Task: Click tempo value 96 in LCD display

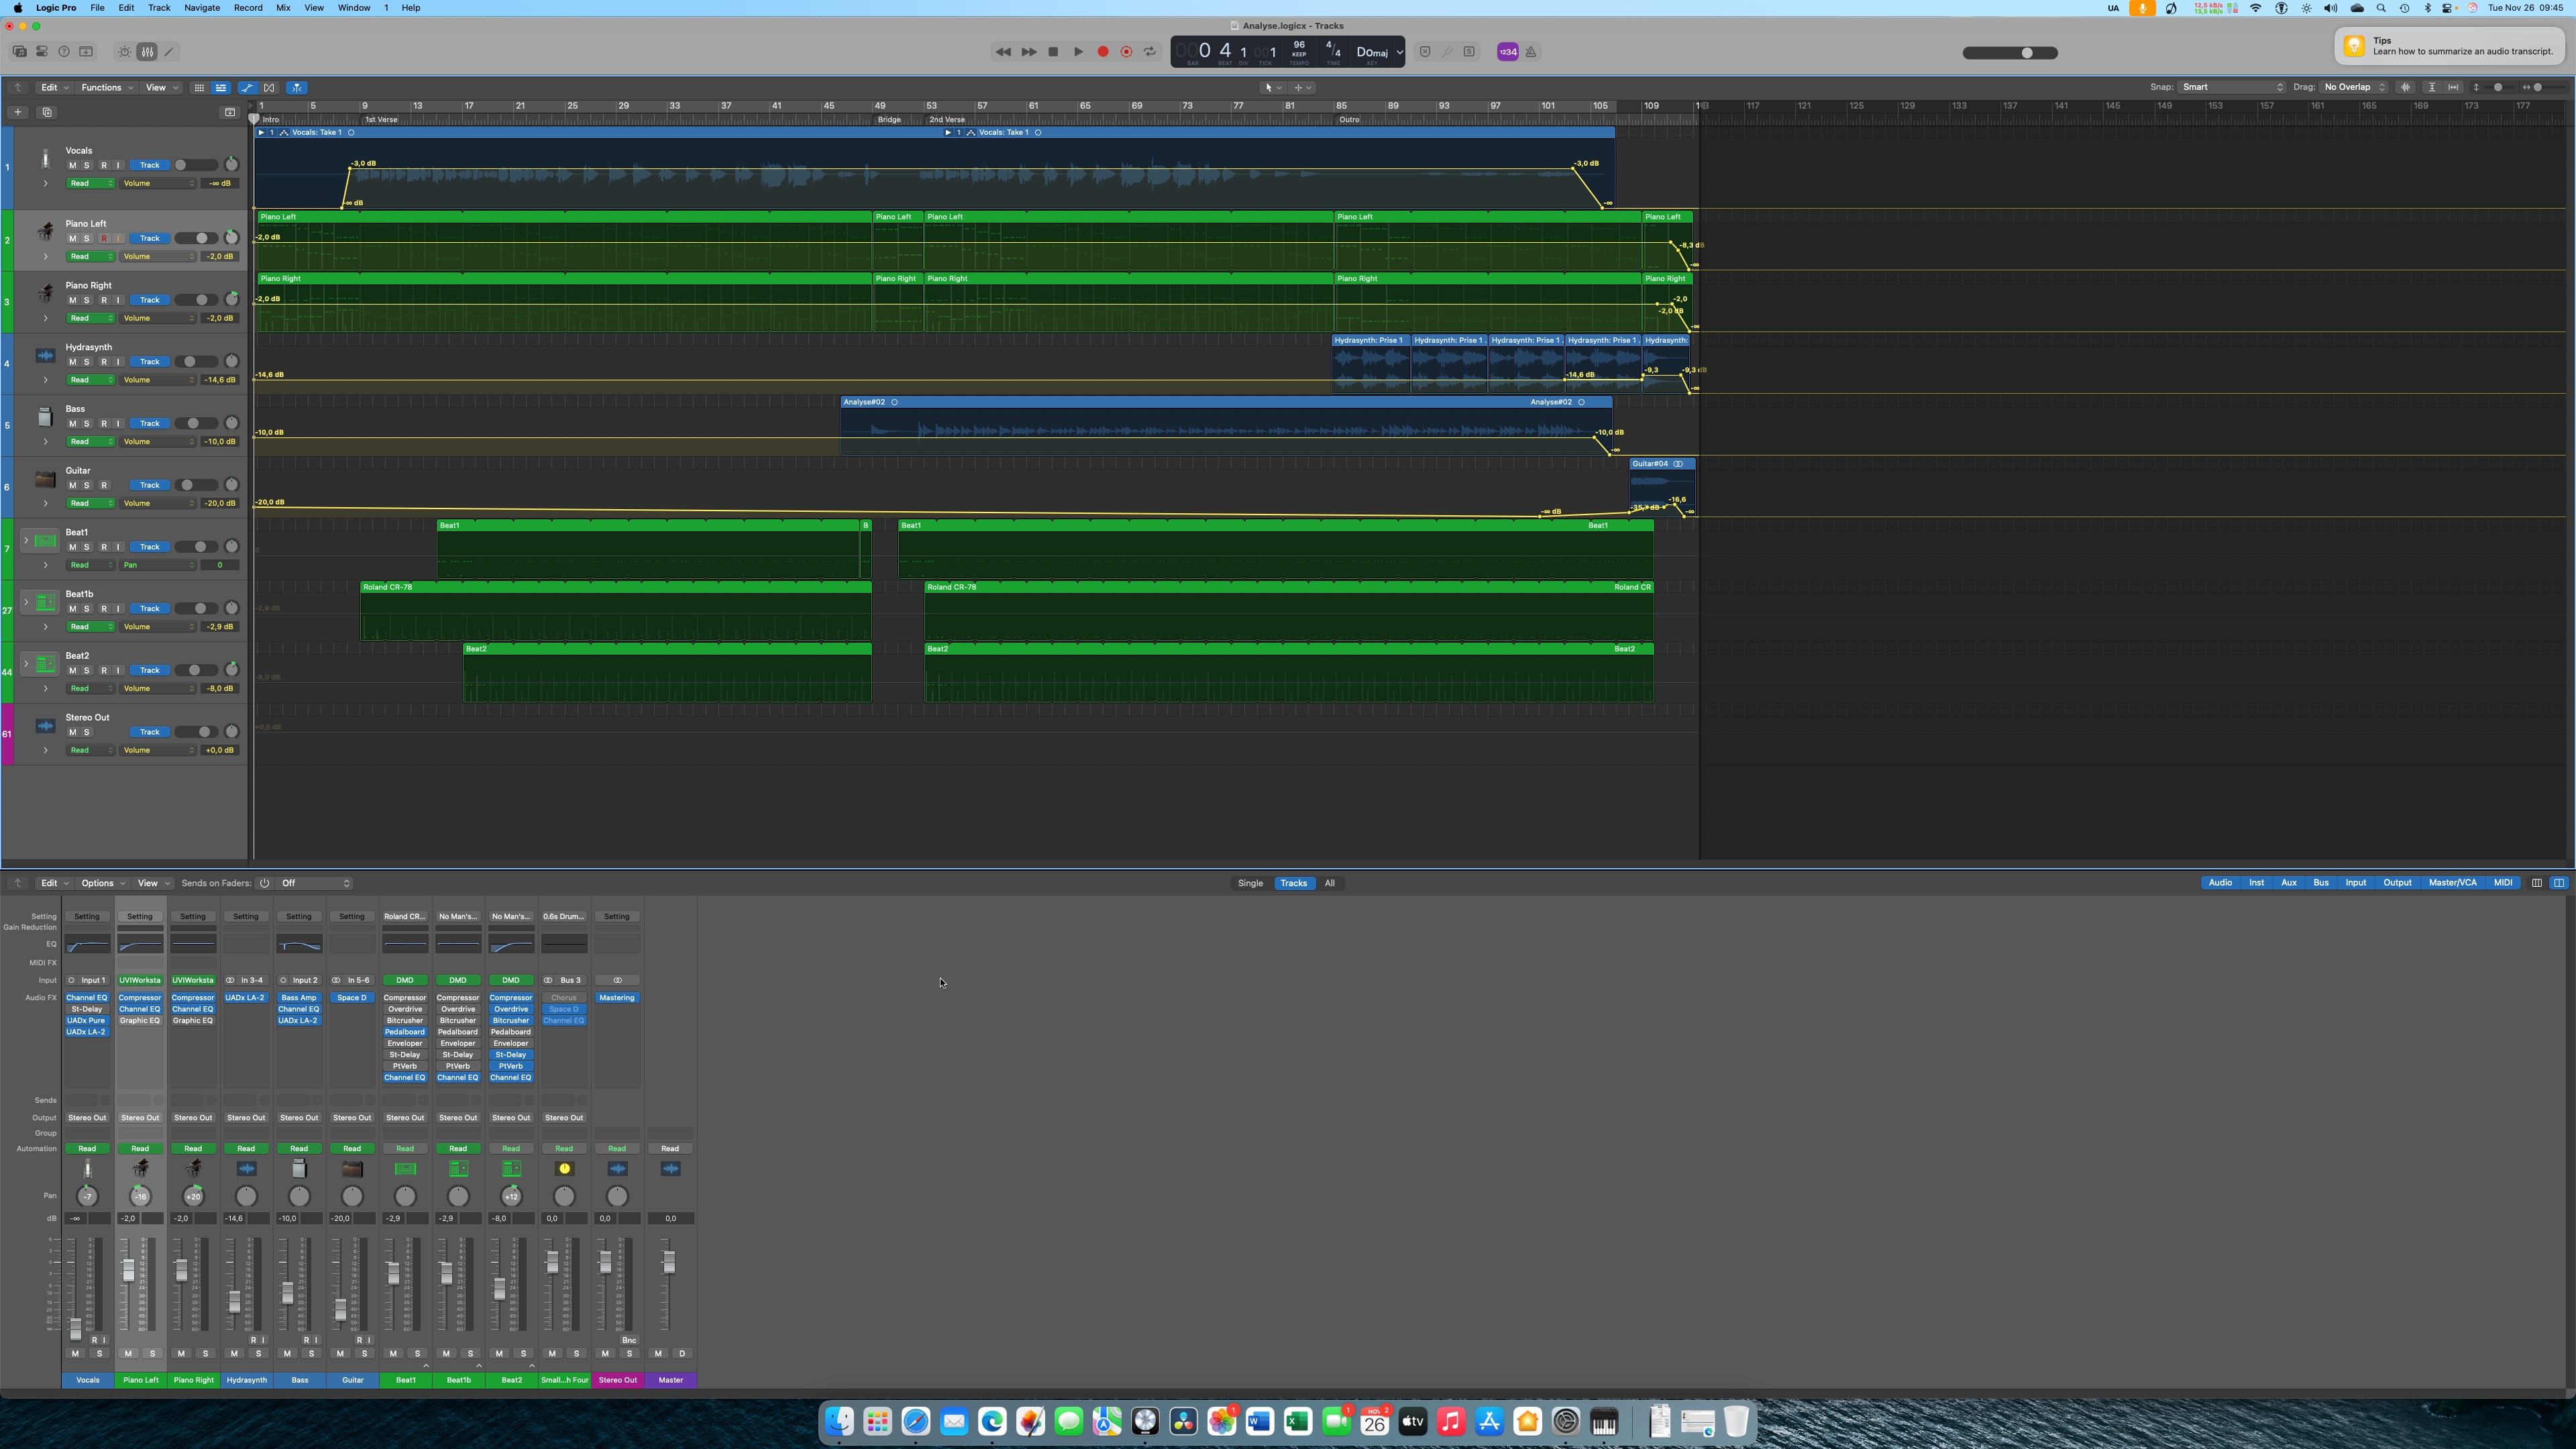Action: [1299, 45]
